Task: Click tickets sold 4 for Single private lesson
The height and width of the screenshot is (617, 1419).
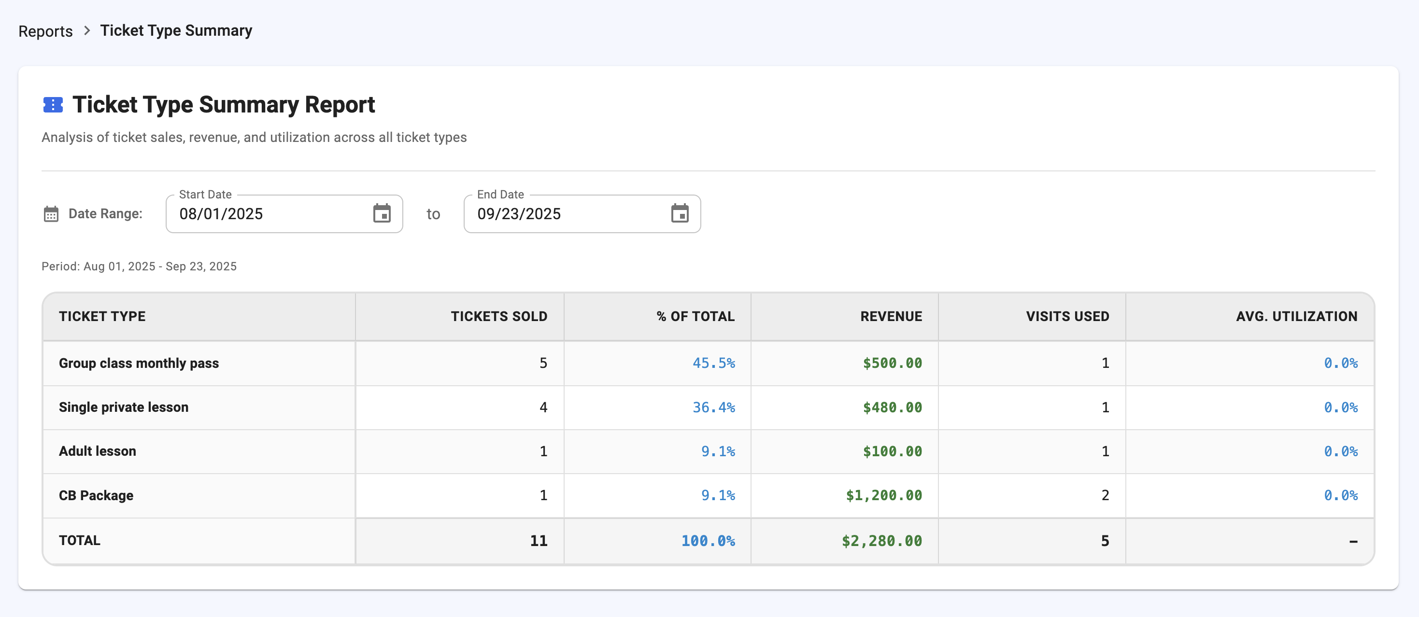Action: tap(543, 407)
